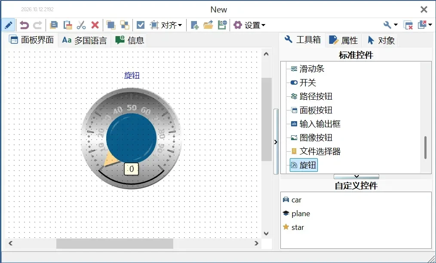Viewport: 436px width, 263px height.
Task: Click the 标准控件 section header
Action: point(356,55)
